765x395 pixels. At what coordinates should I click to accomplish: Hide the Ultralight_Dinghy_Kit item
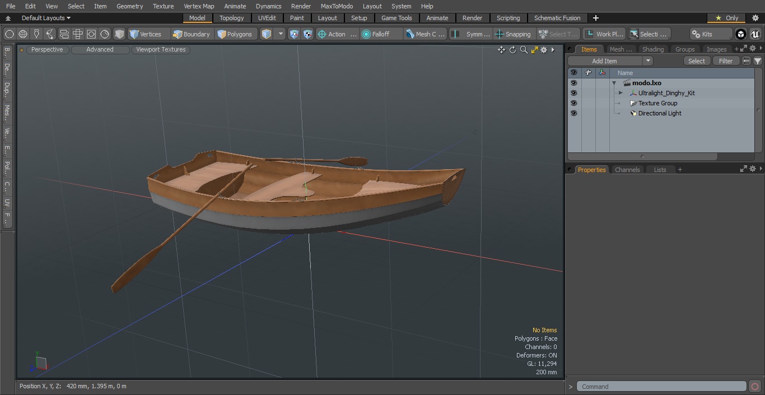[573, 93]
